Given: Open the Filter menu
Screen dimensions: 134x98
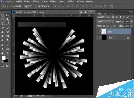Looking at the screenshot, I should click(62, 2).
